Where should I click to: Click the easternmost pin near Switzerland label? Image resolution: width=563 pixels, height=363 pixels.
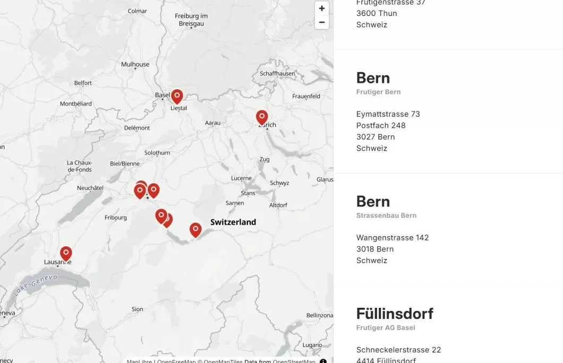pyautogui.click(x=195, y=229)
